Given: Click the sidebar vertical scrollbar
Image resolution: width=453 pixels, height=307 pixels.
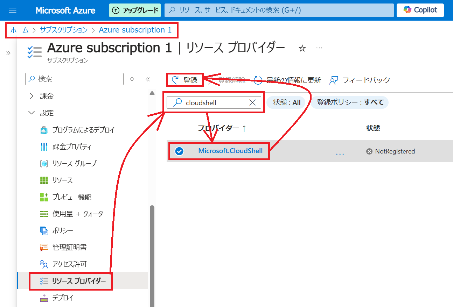Looking at the screenshot, I should pyautogui.click(x=152, y=256).
